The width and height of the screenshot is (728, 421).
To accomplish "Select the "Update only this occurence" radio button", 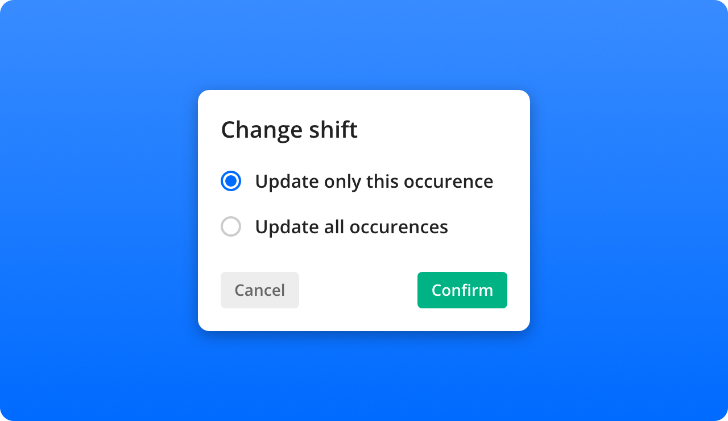I will [231, 181].
